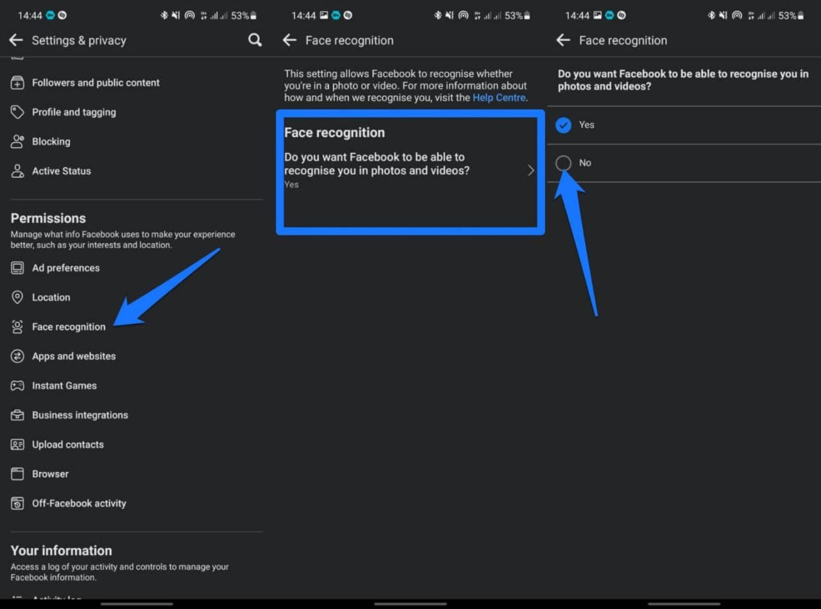Open chevron next to recognise you question
The height and width of the screenshot is (609, 821).
tap(530, 171)
